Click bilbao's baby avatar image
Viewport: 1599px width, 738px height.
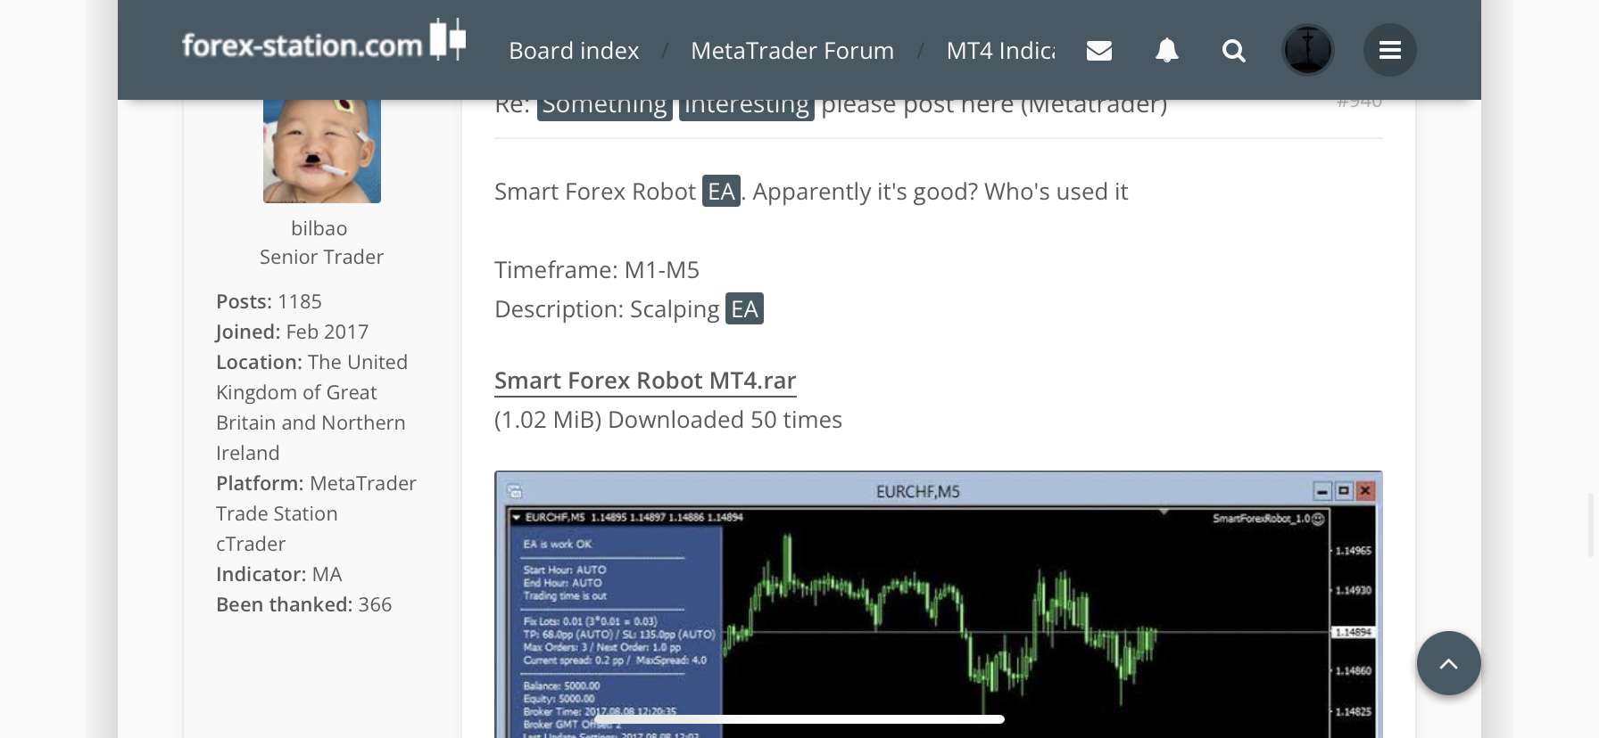tap(322, 152)
